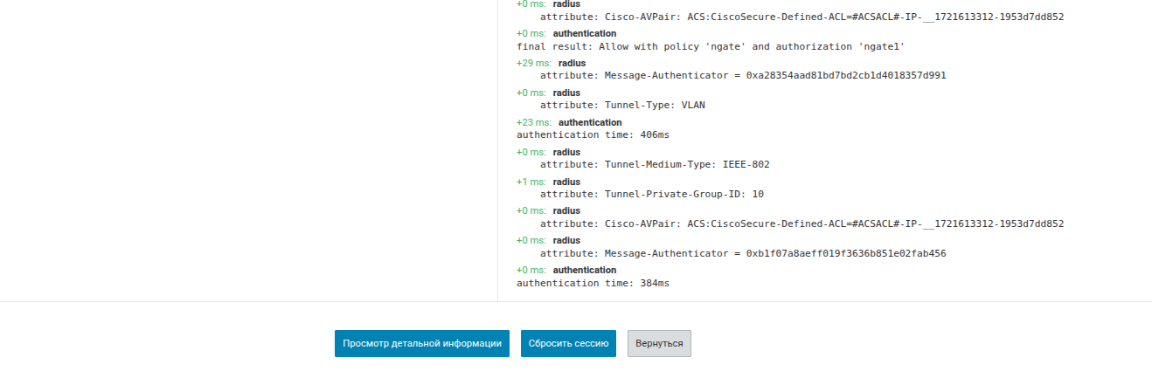Click the Message-Authenticator value starting 0xa28354
Image resolution: width=1152 pixels, height=385 pixels.
pos(845,76)
